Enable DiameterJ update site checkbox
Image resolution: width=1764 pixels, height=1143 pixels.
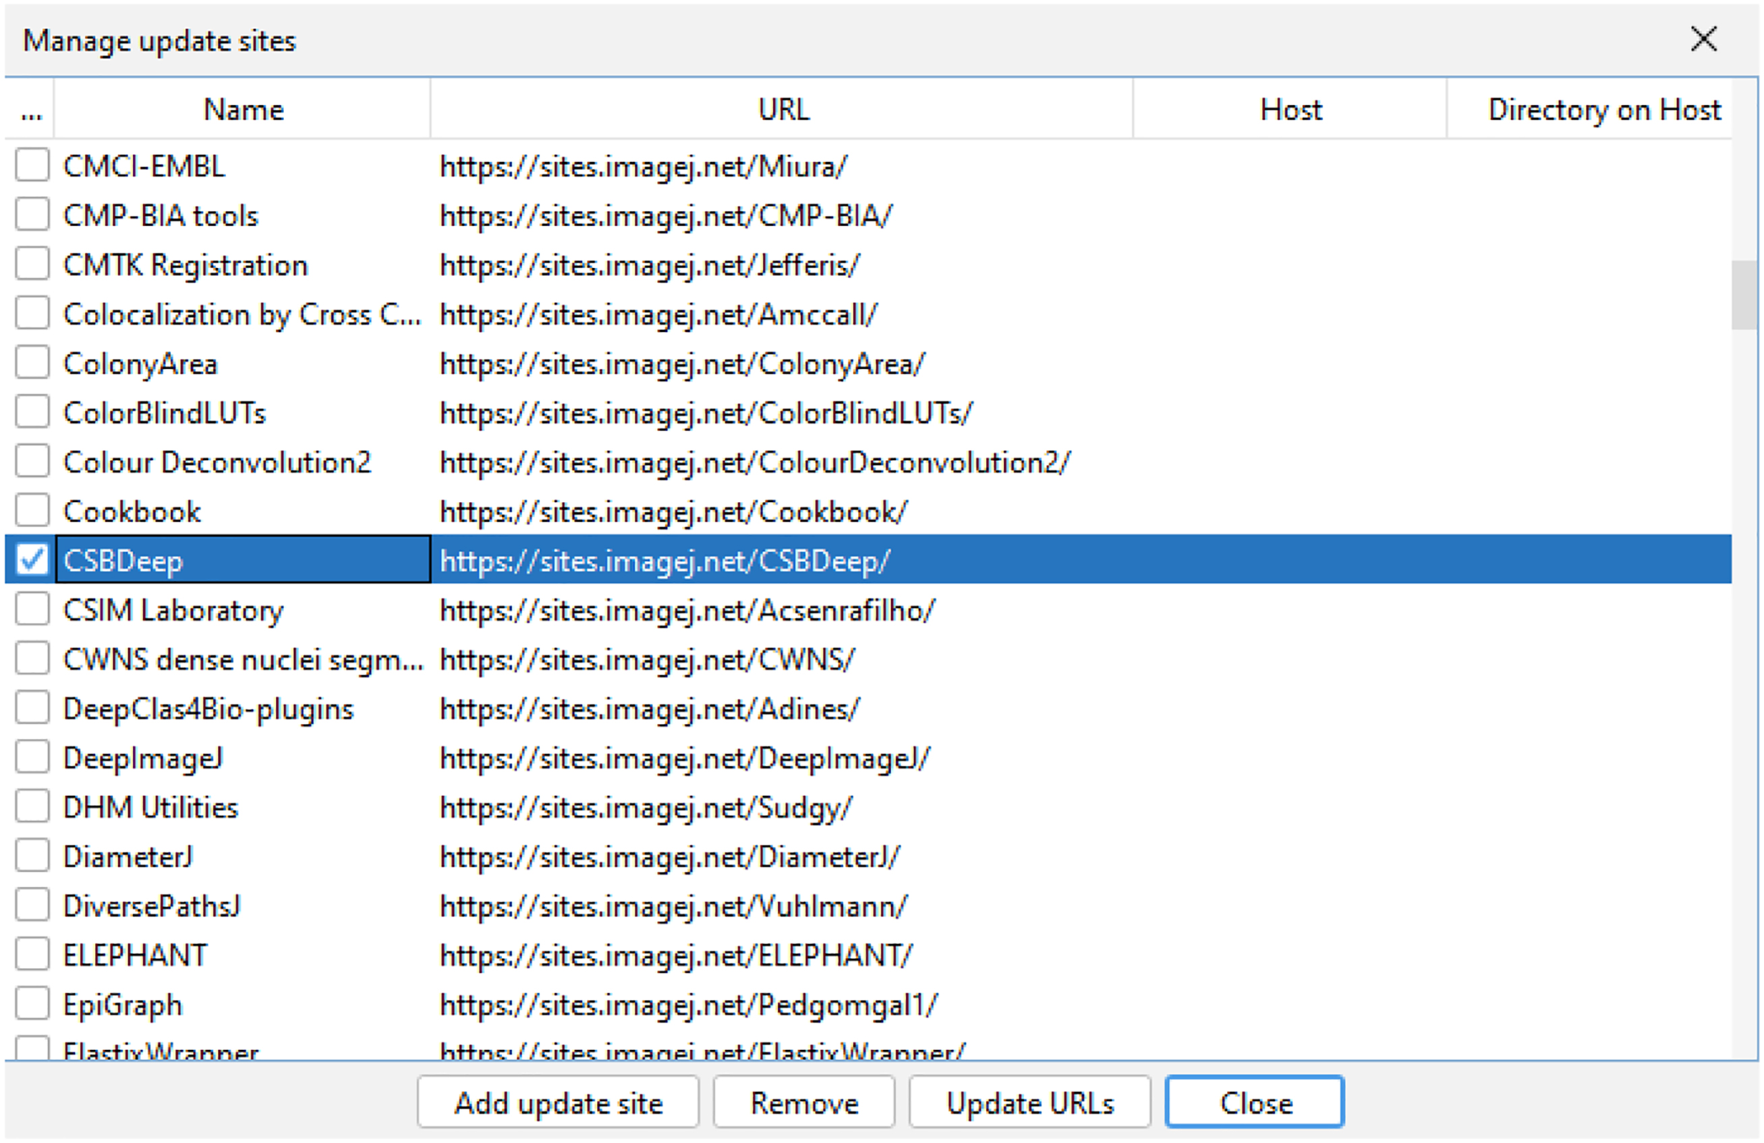(32, 856)
